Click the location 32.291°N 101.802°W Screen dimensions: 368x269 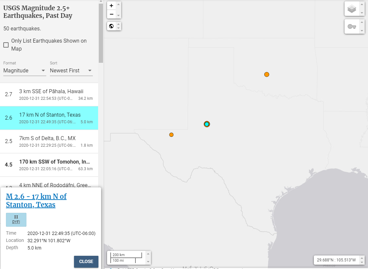(49, 241)
